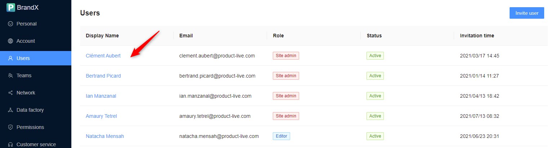Click the Display Name column header

pyautogui.click(x=102, y=36)
